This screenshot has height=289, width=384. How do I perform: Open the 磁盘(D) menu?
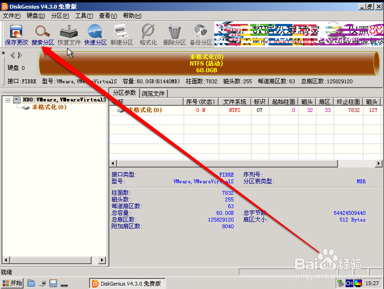pos(35,15)
